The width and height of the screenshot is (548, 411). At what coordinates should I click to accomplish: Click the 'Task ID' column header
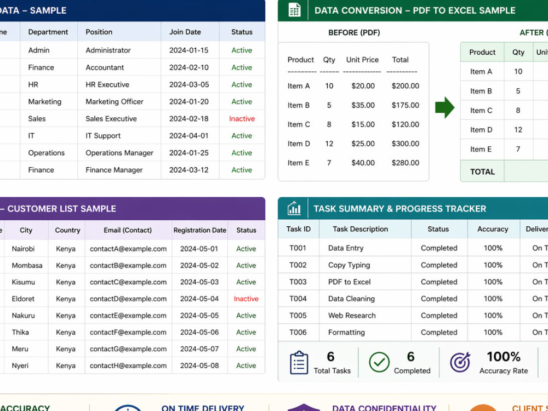coord(298,229)
